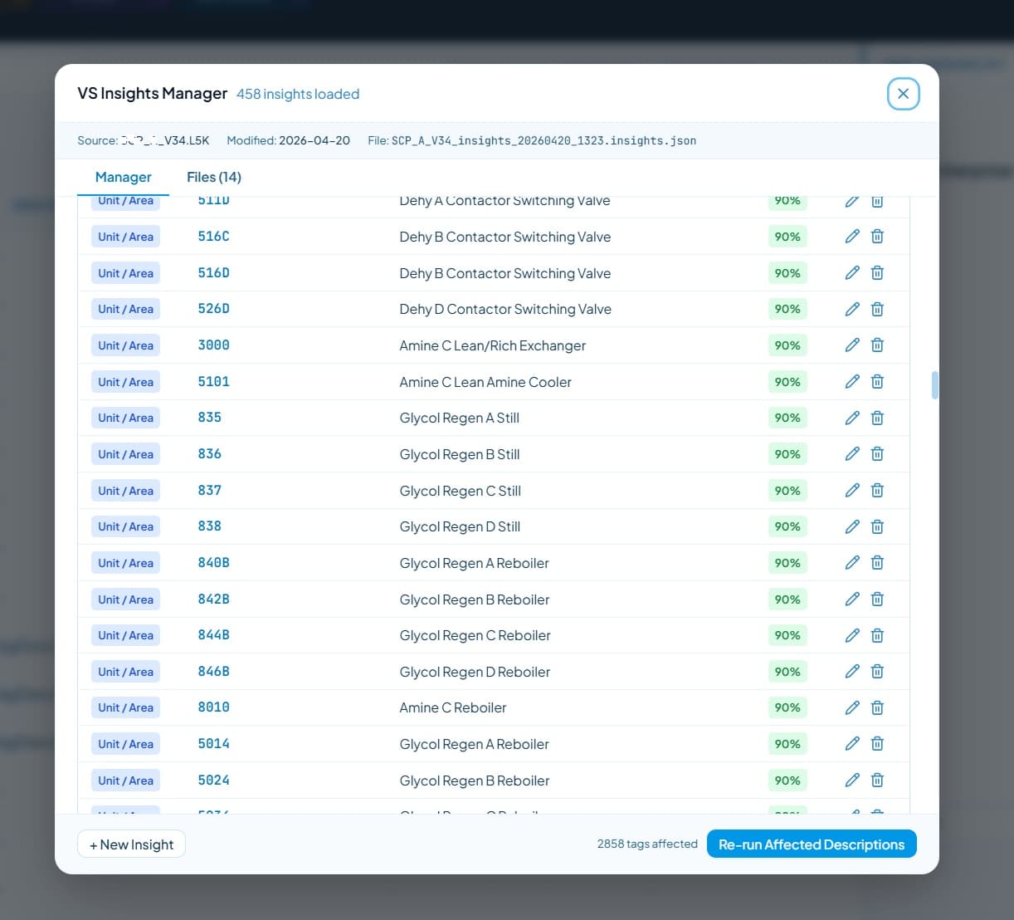Edit the 838 Glycol Regen D Still insight
Image resolution: width=1014 pixels, height=920 pixels.
coord(852,526)
